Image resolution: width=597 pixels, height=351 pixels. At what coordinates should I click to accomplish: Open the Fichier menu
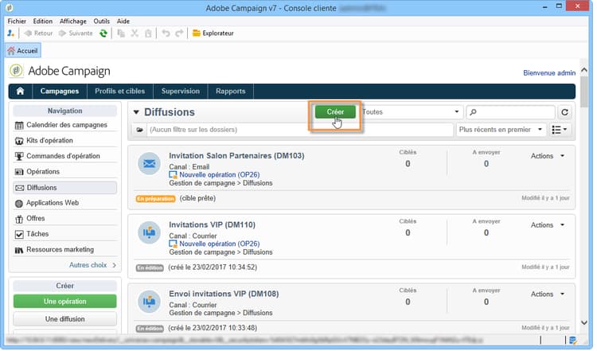[x=17, y=21]
